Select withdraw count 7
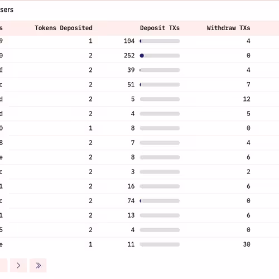 click(x=248, y=85)
